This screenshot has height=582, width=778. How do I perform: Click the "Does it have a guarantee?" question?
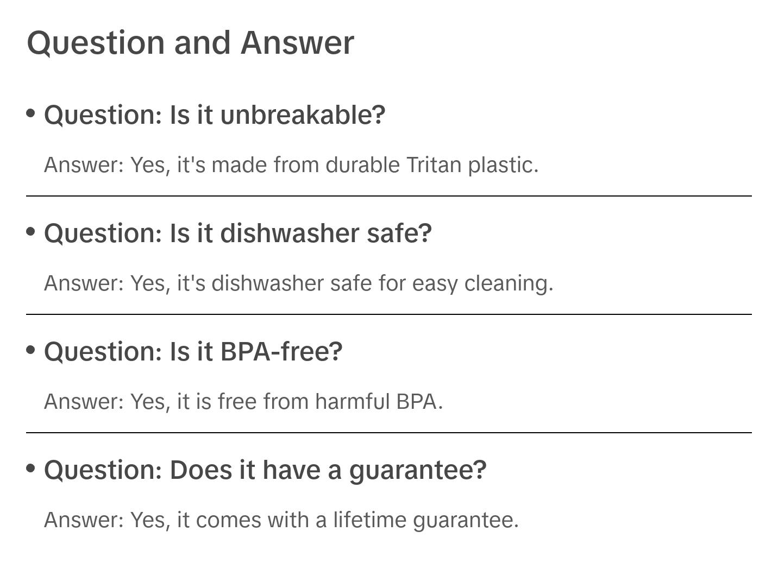coord(265,470)
